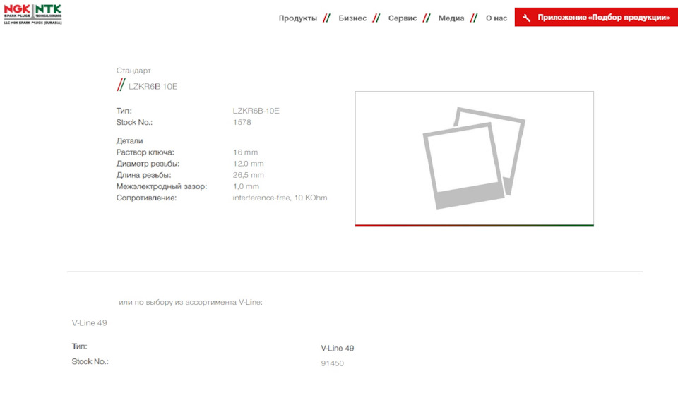The height and width of the screenshot is (393, 678).
Task: Open the Продукты menu
Action: pyautogui.click(x=297, y=18)
